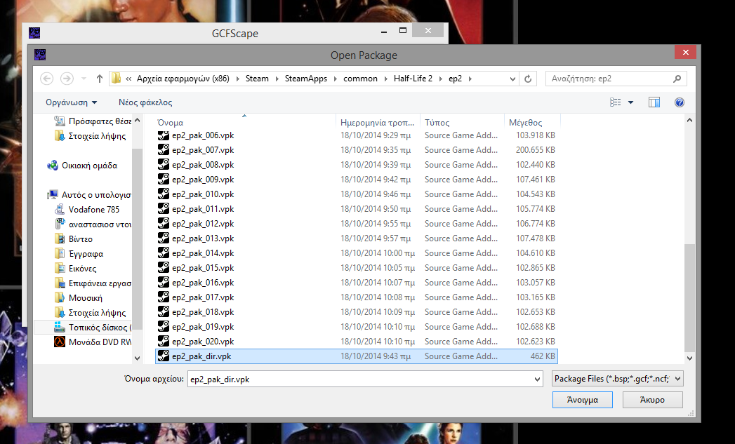Click the change view icon

616,102
